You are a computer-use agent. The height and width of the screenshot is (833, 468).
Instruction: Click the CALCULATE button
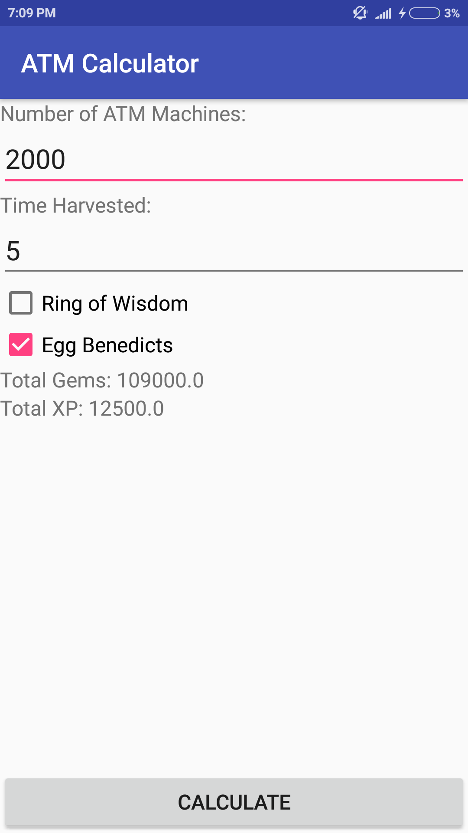pyautogui.click(x=234, y=802)
